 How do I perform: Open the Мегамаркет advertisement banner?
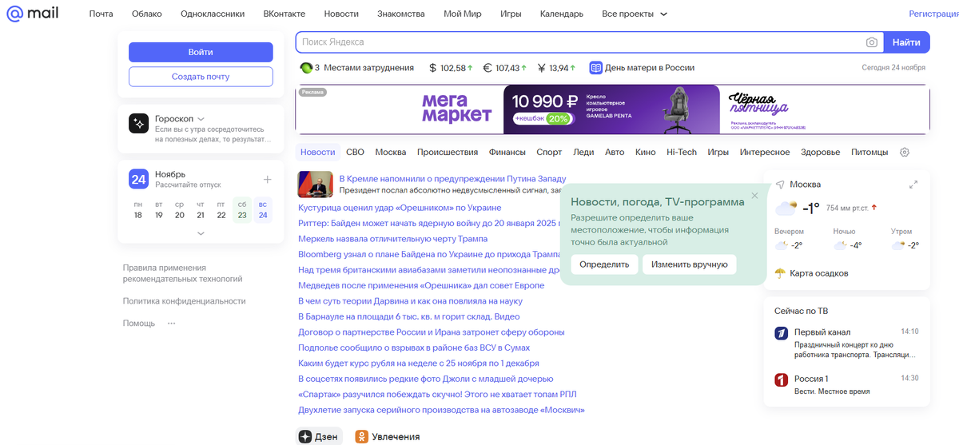click(613, 109)
